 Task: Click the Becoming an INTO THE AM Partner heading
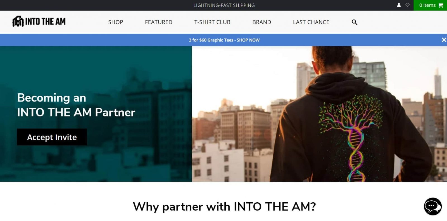tap(76, 105)
